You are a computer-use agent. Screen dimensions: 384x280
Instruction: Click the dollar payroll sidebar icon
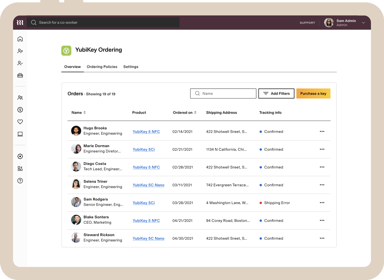(x=20, y=110)
